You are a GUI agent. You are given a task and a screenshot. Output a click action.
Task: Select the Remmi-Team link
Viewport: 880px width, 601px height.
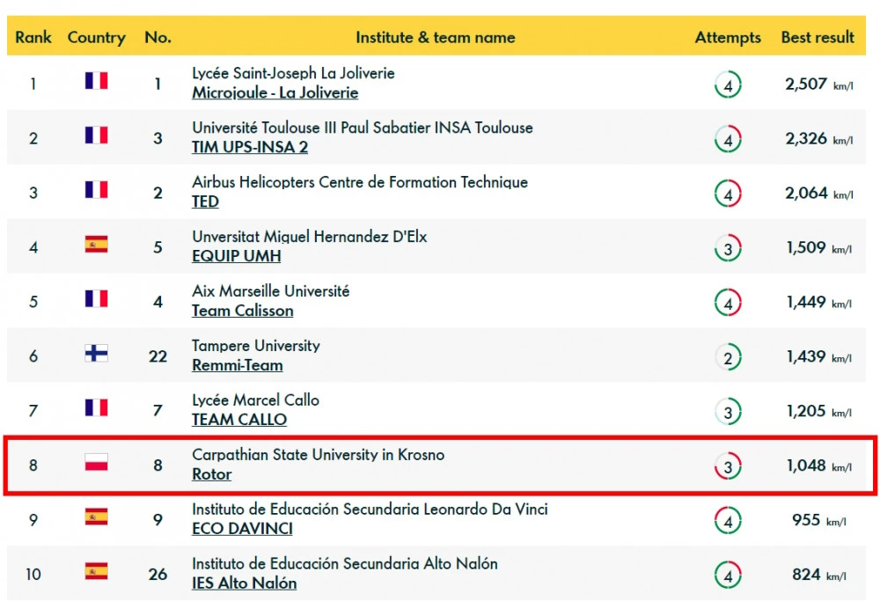[237, 365]
